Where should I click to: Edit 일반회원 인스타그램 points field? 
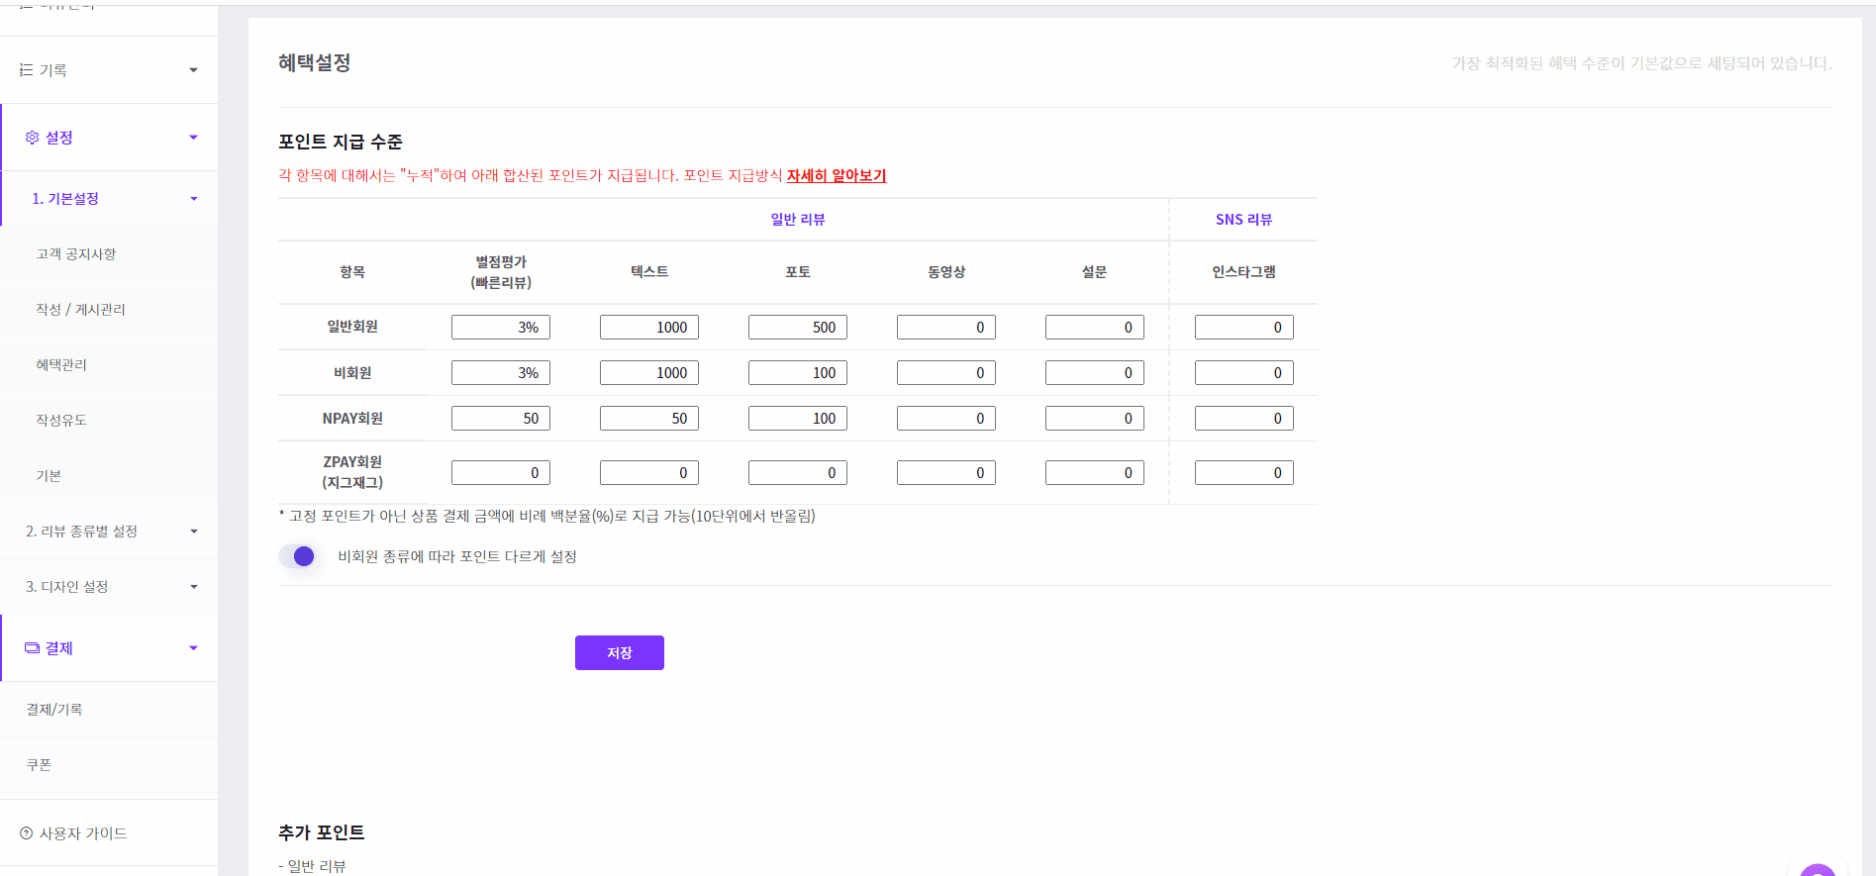click(1244, 328)
